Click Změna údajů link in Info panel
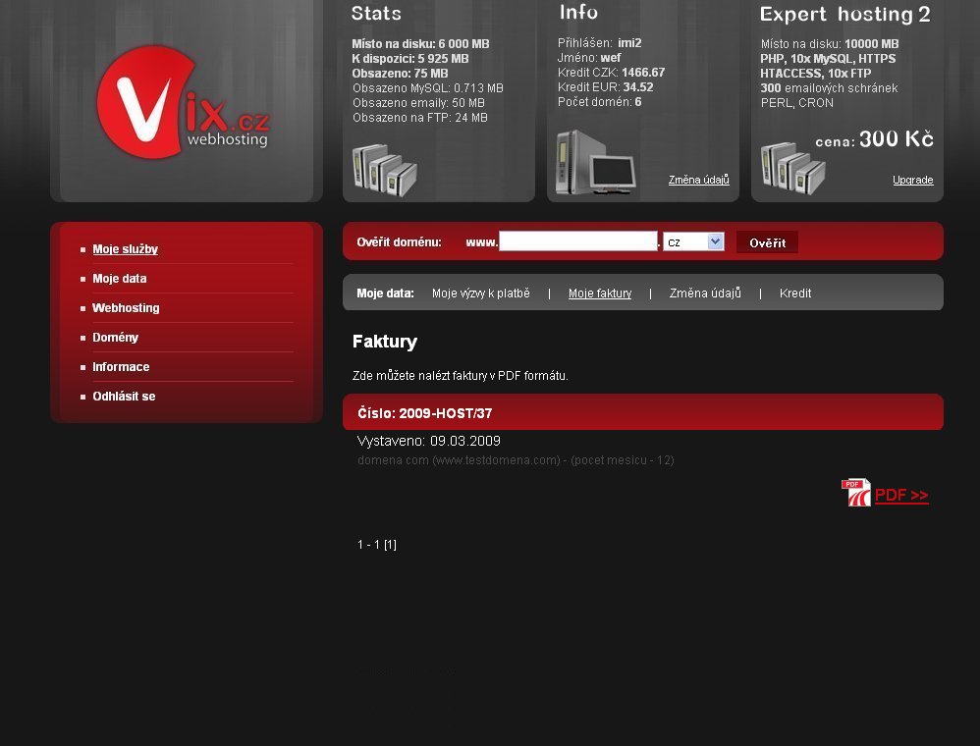 point(698,181)
